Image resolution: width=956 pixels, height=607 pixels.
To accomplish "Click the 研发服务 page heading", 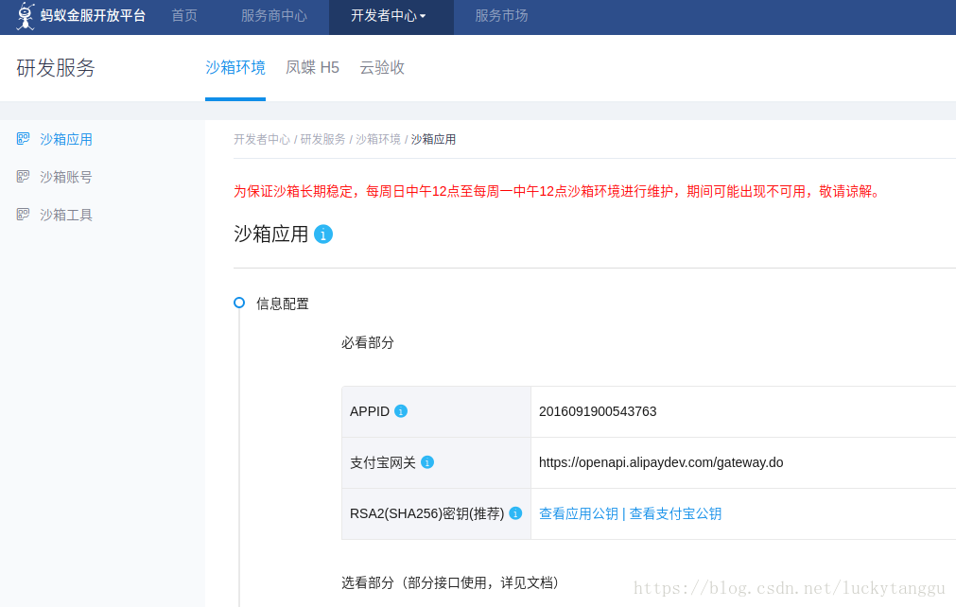I will [56, 68].
